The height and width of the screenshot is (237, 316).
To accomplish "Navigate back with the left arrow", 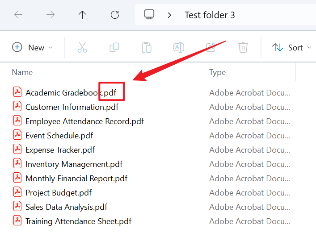I will point(18,15).
